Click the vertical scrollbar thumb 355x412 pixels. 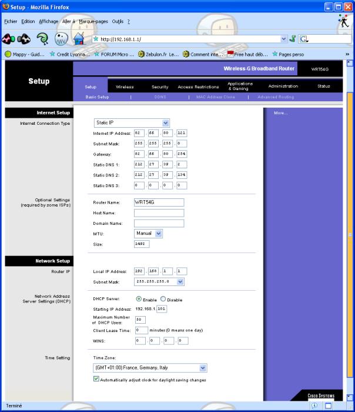[x=350, y=235]
